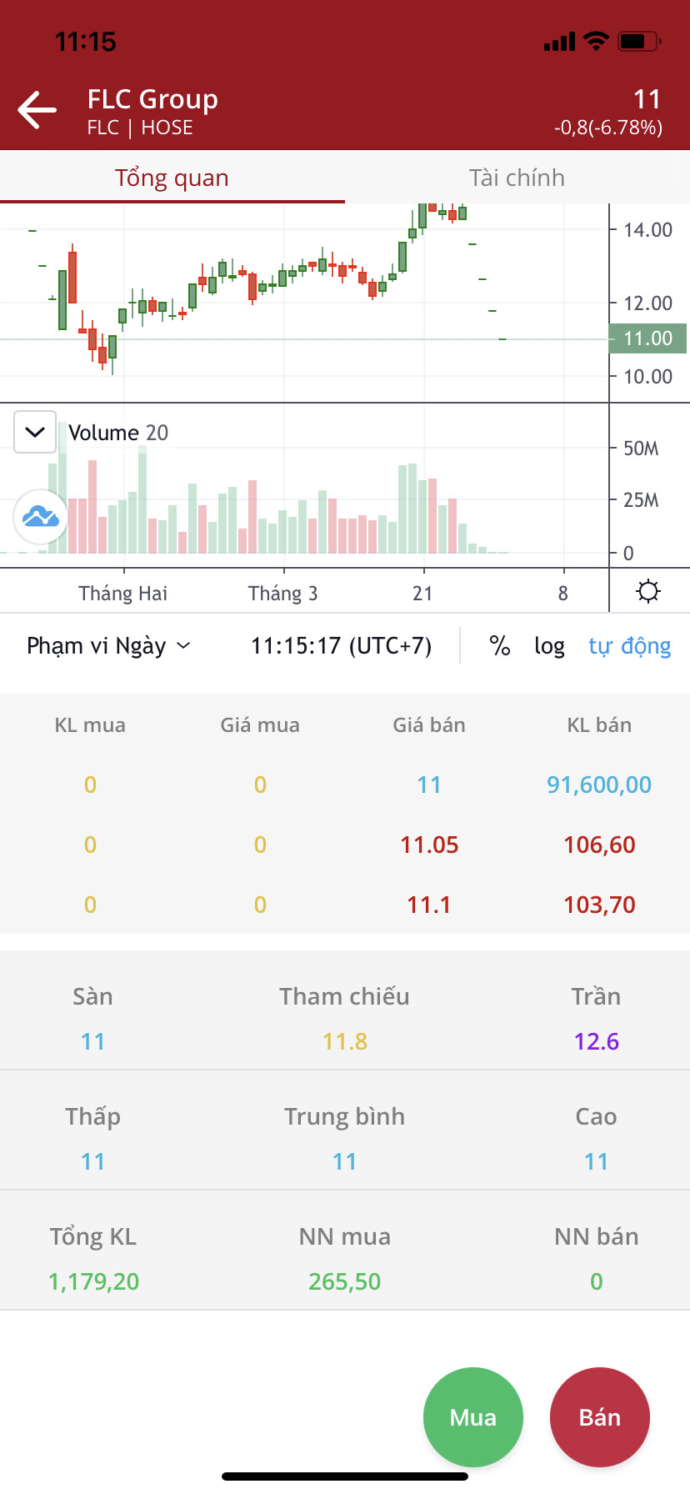690x1494 pixels.
Task: Tap the battery icon in status bar
Action: pos(639,41)
